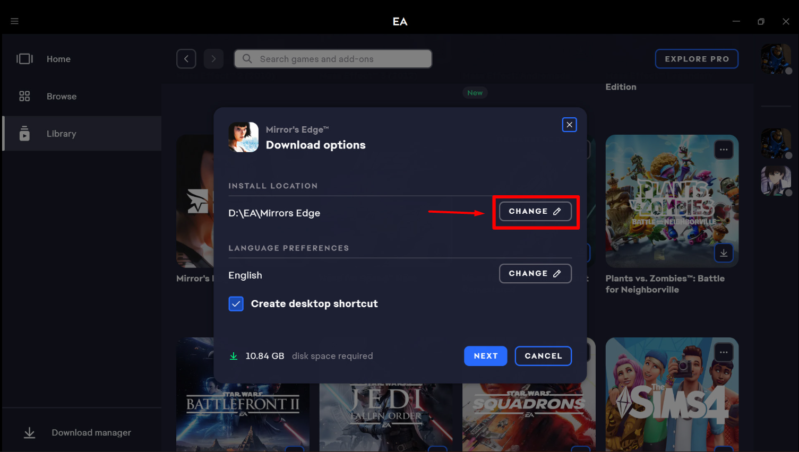Click the Browse grid icon
Viewport: 799px width, 452px height.
coord(24,97)
